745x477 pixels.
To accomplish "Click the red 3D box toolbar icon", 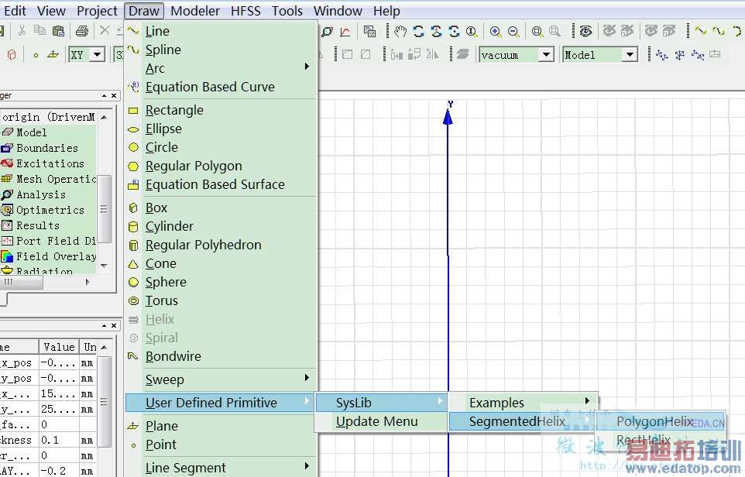I will 12,55.
